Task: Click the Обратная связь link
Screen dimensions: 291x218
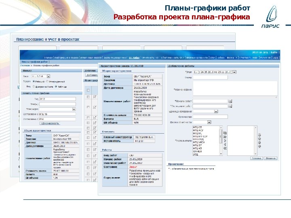Action: tap(260, 52)
